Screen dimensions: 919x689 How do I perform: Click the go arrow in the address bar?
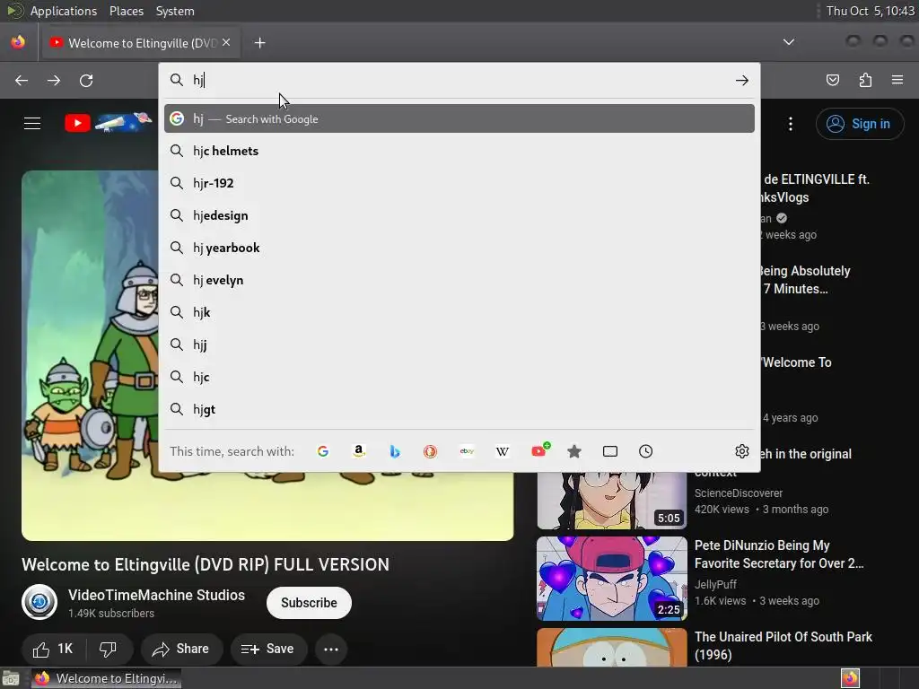pyautogui.click(x=742, y=80)
